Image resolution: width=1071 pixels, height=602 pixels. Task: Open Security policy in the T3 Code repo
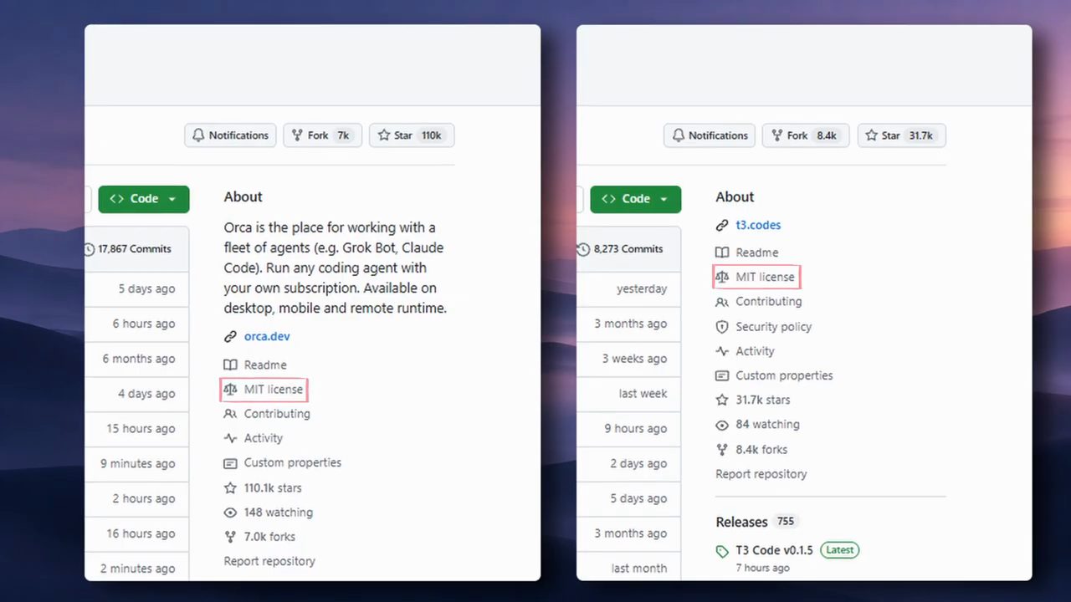pos(774,327)
